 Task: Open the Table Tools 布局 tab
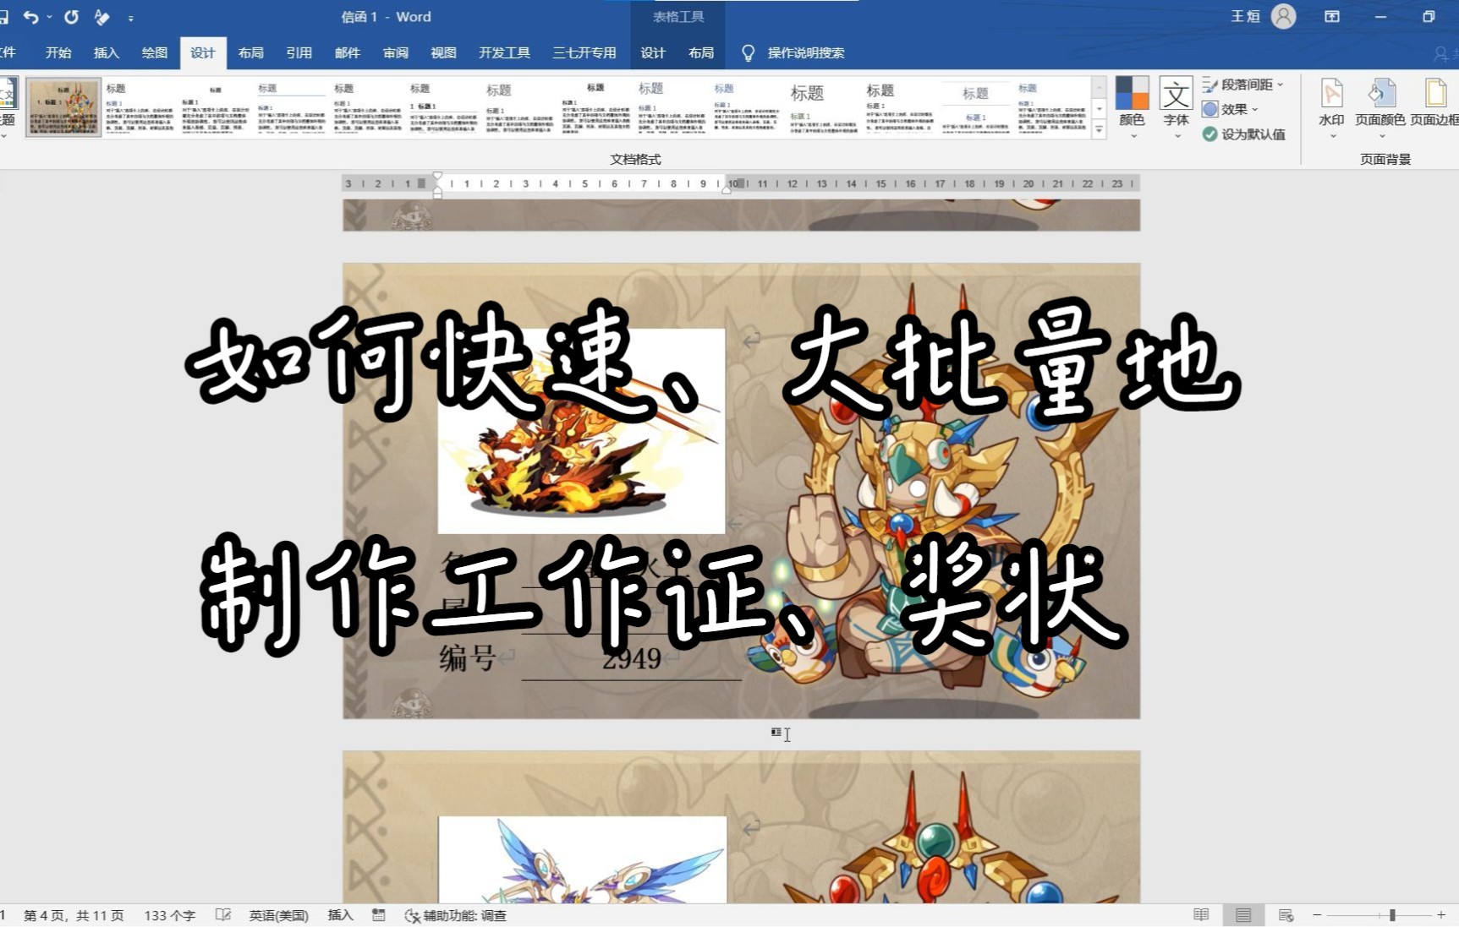click(x=701, y=53)
